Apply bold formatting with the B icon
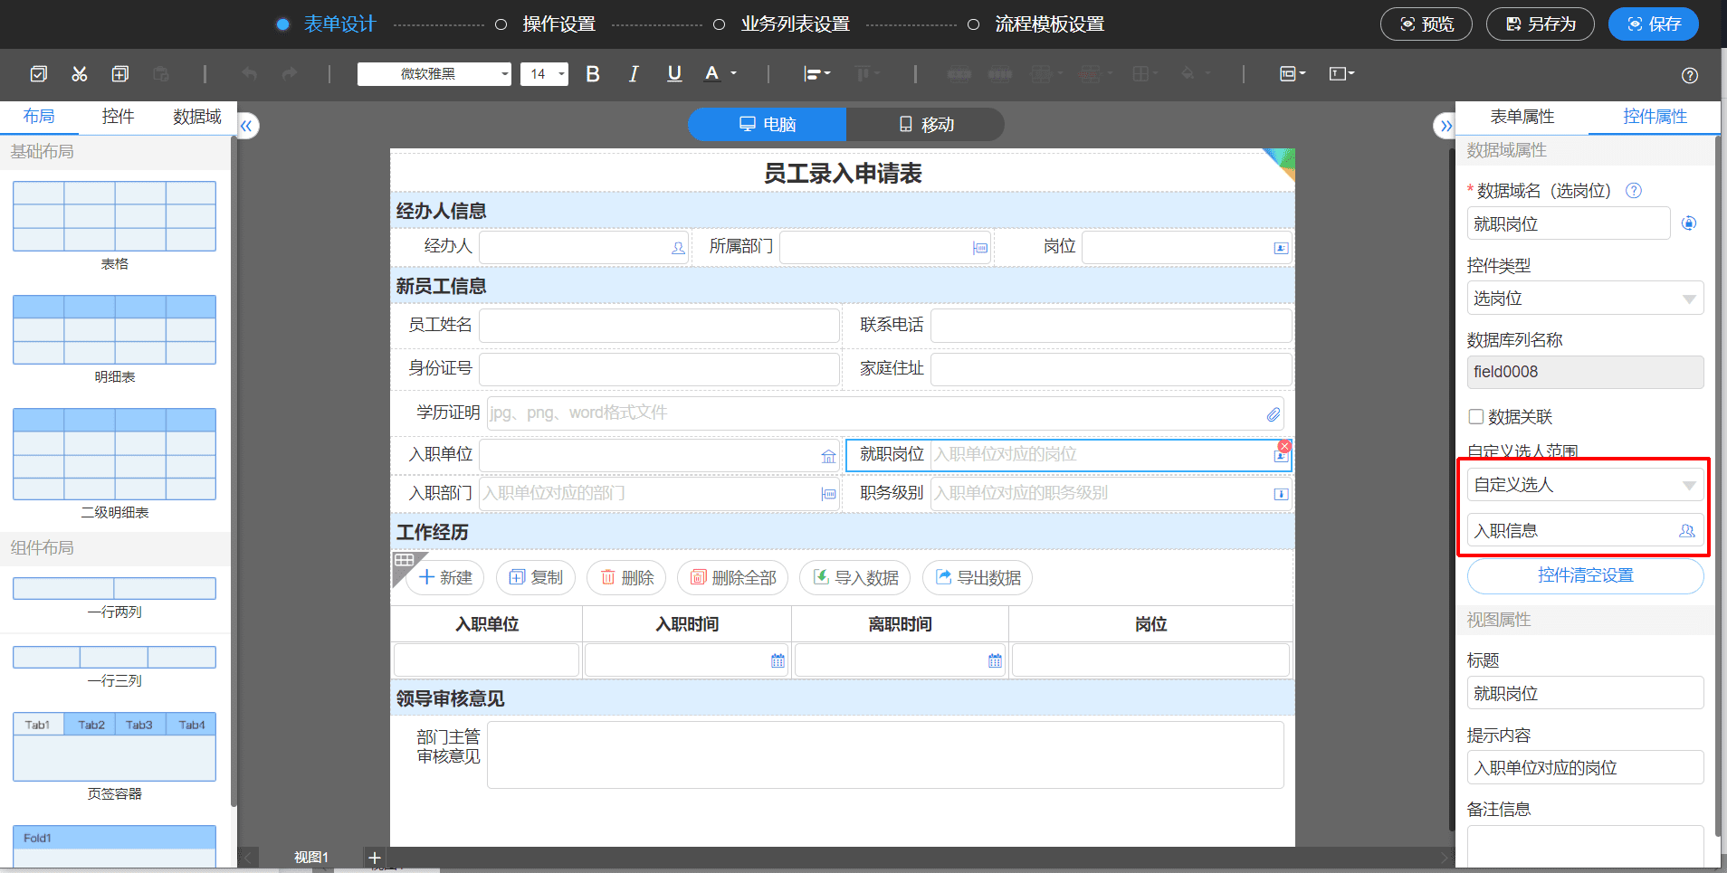The image size is (1727, 873). coord(593,74)
